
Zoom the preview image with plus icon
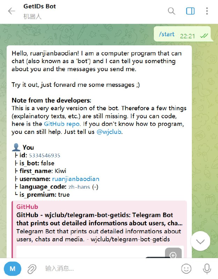(173, 255)
